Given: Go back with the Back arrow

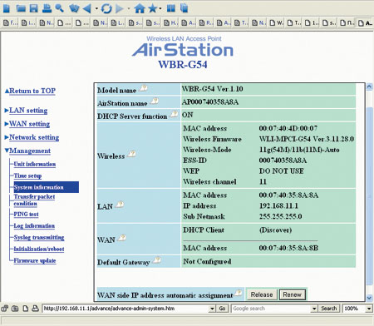Looking at the screenshot, I should [86, 8].
